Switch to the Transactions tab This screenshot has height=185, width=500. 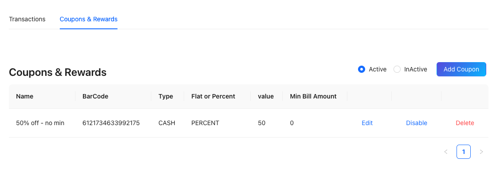coord(27,19)
